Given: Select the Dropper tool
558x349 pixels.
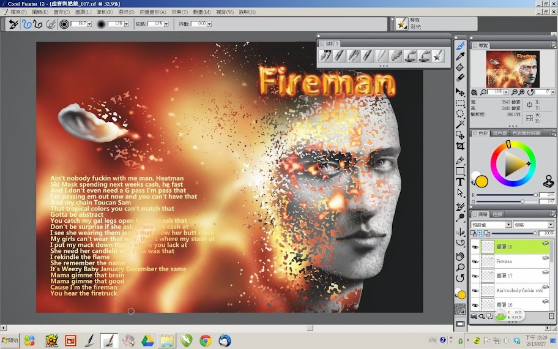Looking at the screenshot, I should click(x=460, y=56).
